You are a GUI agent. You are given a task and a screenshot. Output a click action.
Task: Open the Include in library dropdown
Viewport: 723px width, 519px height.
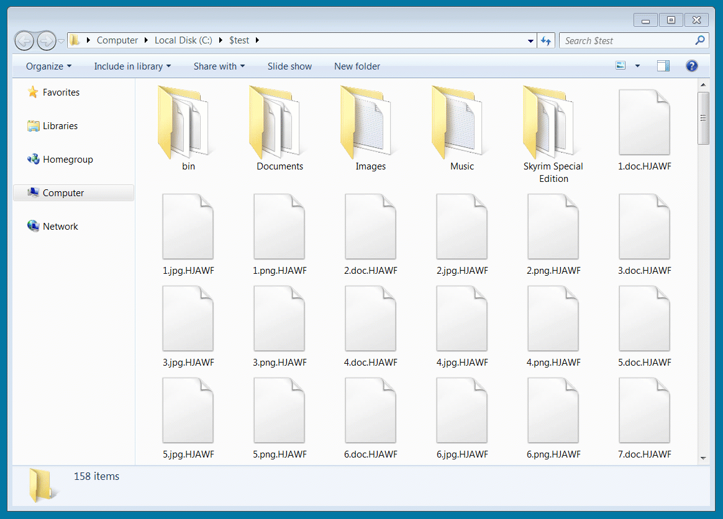[x=132, y=66]
